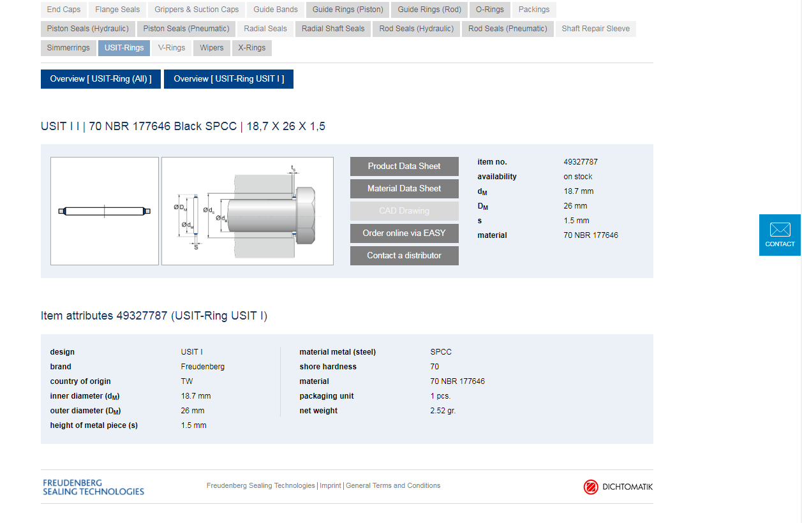Open the installation cross-section drawing
Screen dimensions: 802x523
click(x=248, y=211)
